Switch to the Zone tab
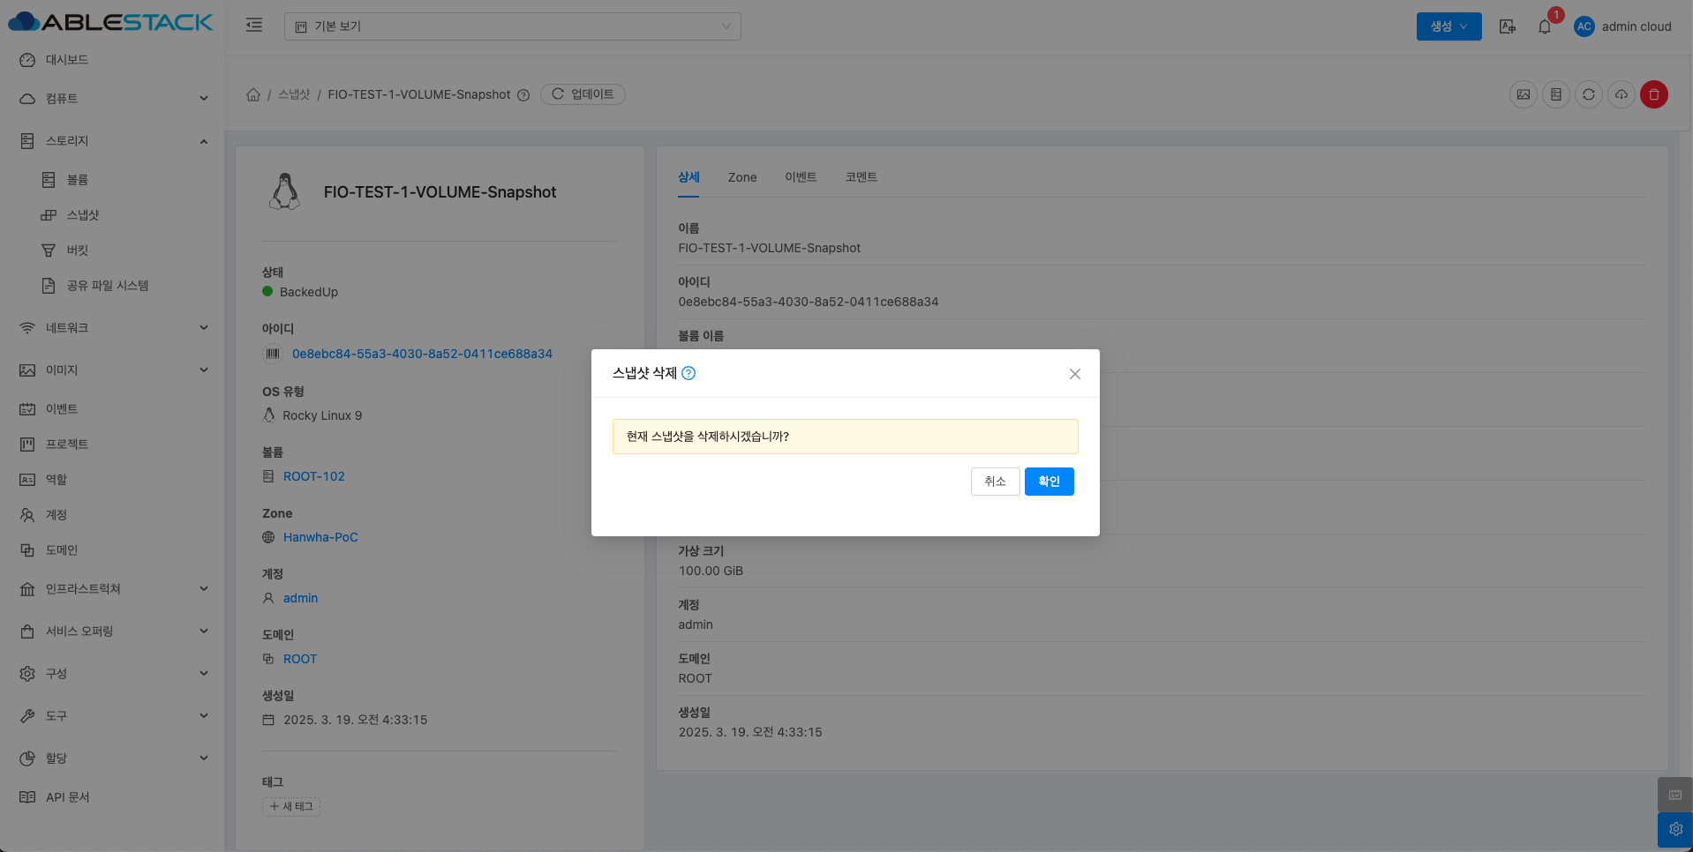1693x852 pixels. pos(741,177)
